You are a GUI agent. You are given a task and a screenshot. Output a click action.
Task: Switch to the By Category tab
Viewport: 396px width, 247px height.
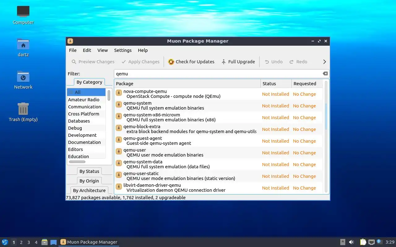point(89,82)
